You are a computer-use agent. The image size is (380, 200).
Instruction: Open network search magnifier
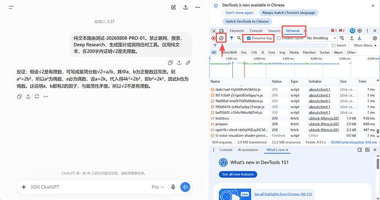tap(239, 38)
